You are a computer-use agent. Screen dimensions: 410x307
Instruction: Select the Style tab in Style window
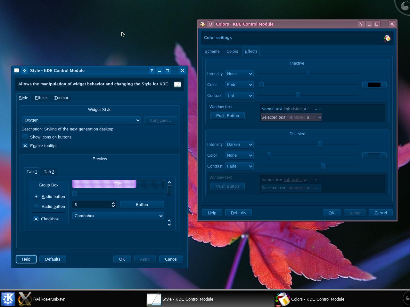[23, 98]
